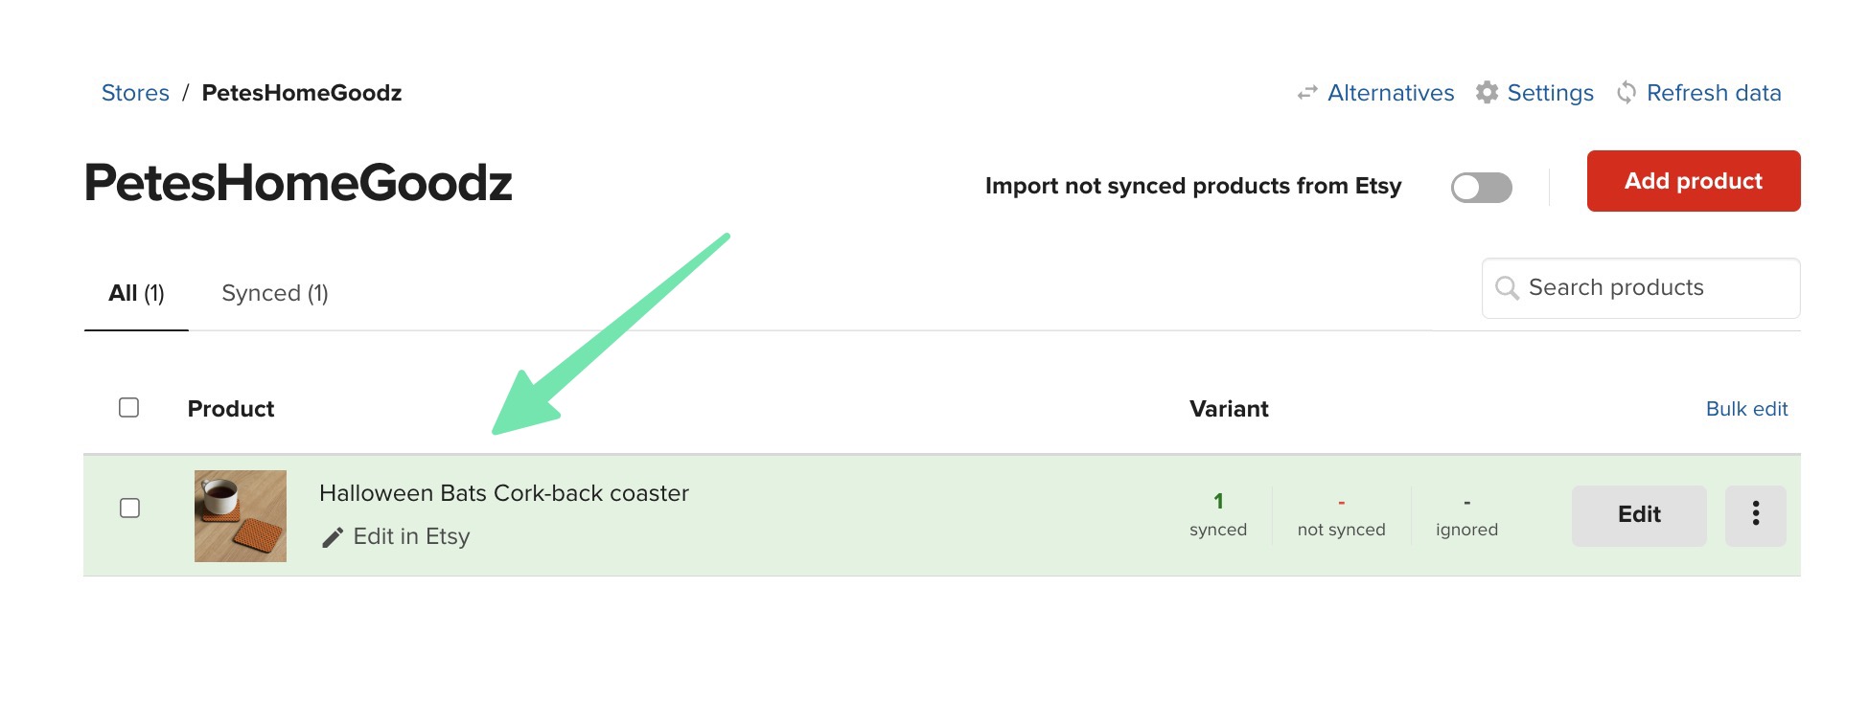Click Edit on the Halloween Bats coaster
The height and width of the screenshot is (701, 1869).
[x=1638, y=514]
